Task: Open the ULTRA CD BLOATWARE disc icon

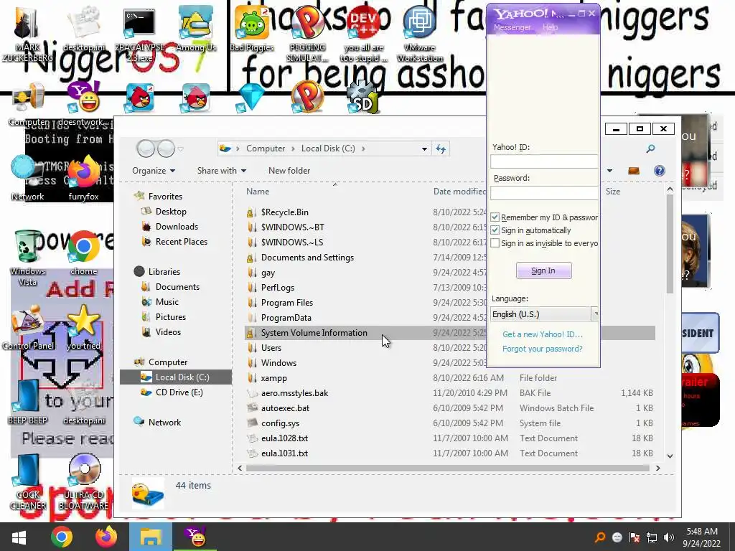Action: [x=84, y=481]
